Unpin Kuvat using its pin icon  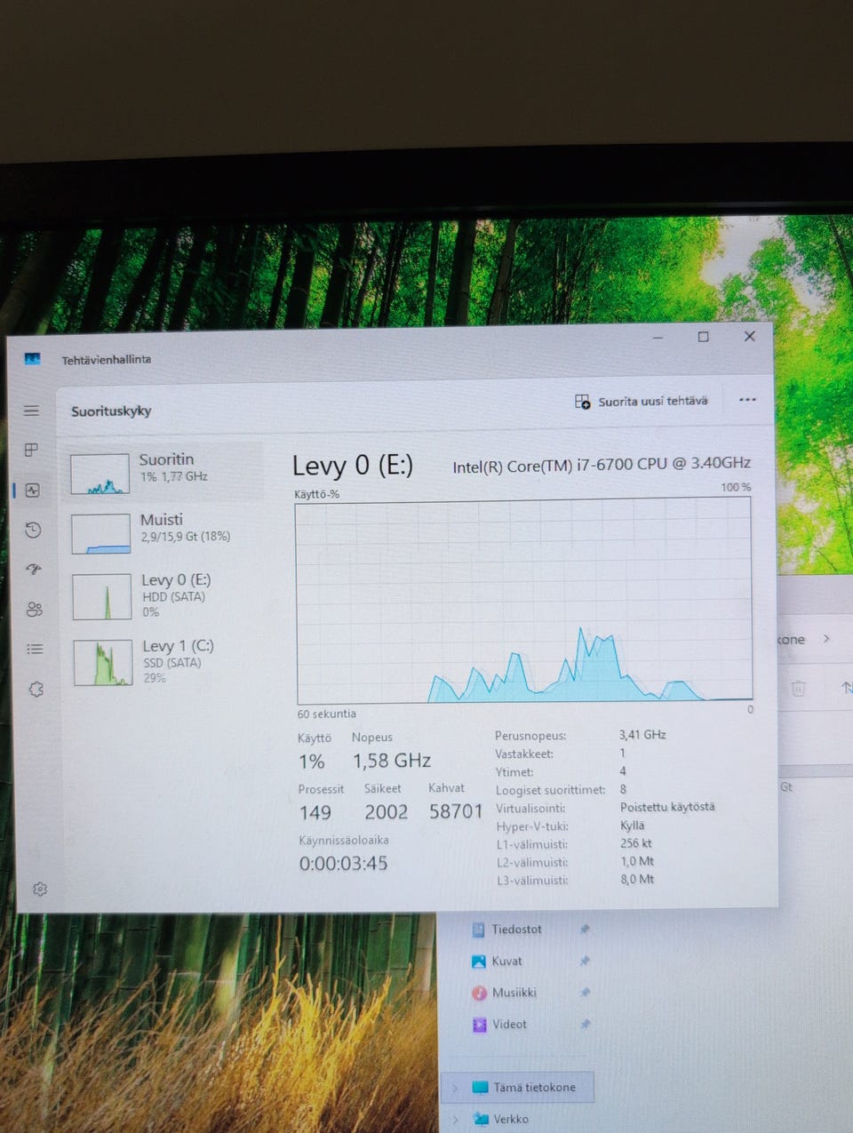tap(585, 961)
